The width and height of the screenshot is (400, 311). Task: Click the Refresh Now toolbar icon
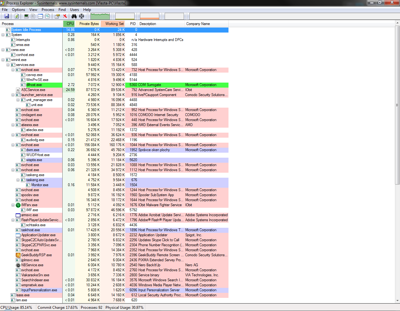pyautogui.click(x=17, y=16)
